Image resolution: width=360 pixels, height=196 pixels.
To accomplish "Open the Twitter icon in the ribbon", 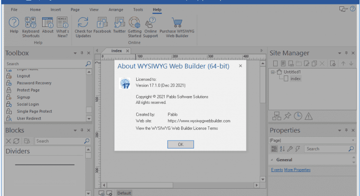I will coord(120,25).
